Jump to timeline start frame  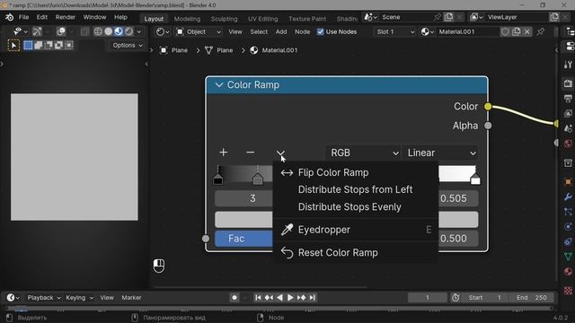(258, 298)
